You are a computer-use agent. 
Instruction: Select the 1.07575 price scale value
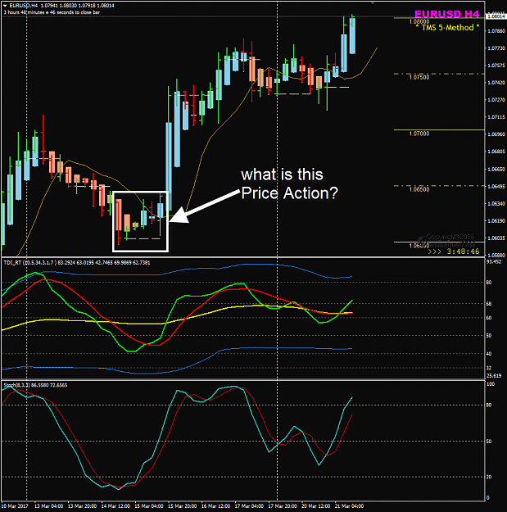click(x=496, y=66)
